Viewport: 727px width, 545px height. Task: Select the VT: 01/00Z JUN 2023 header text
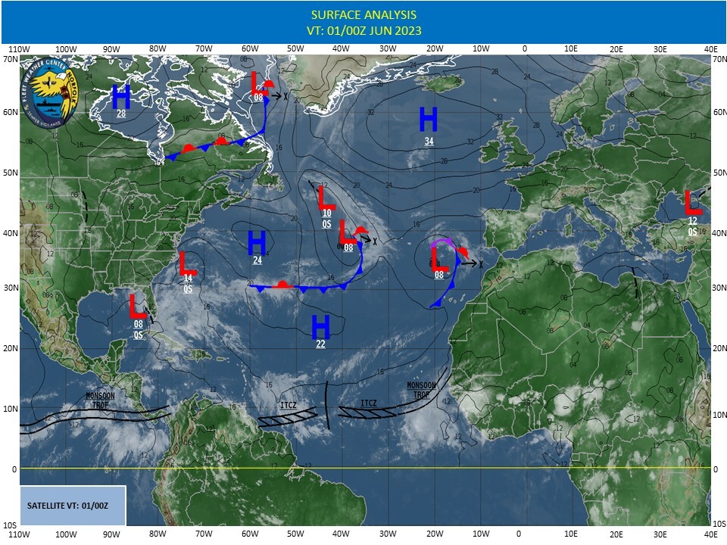point(363,31)
